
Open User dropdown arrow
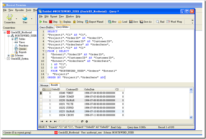point(32,19)
